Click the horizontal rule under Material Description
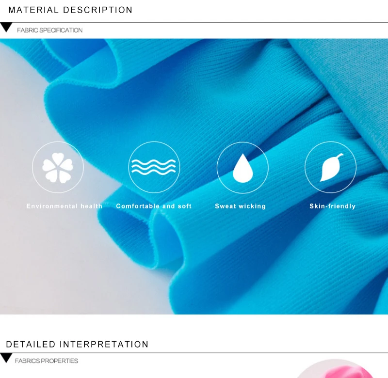This screenshot has height=378, width=388. click(194, 22)
